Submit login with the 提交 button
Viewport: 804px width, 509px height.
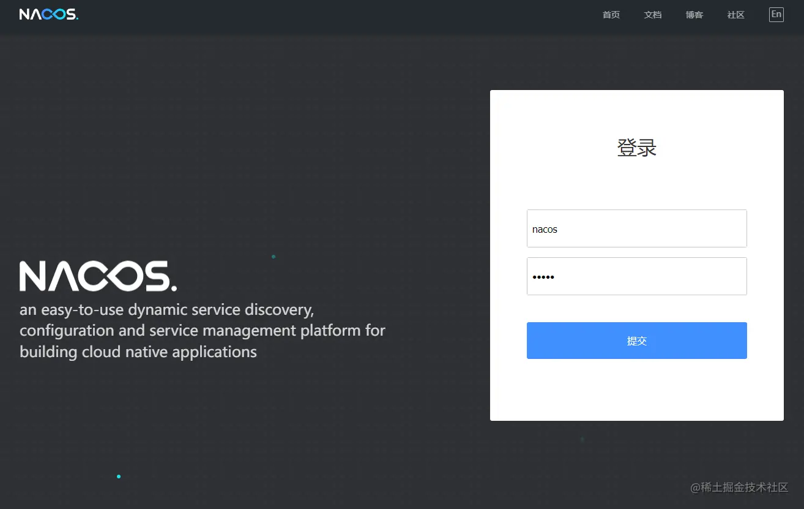coord(637,341)
